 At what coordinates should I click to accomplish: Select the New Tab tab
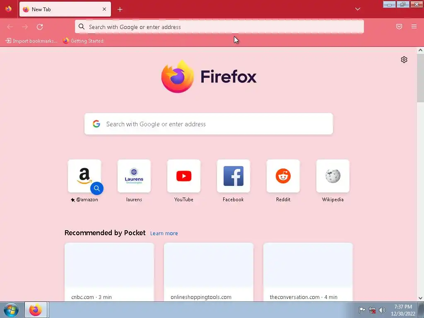65,9
